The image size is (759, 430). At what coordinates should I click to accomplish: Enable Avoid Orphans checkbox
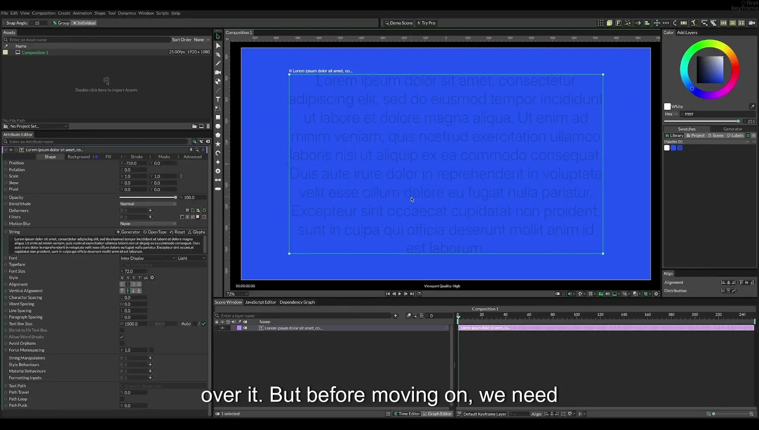[x=122, y=343]
